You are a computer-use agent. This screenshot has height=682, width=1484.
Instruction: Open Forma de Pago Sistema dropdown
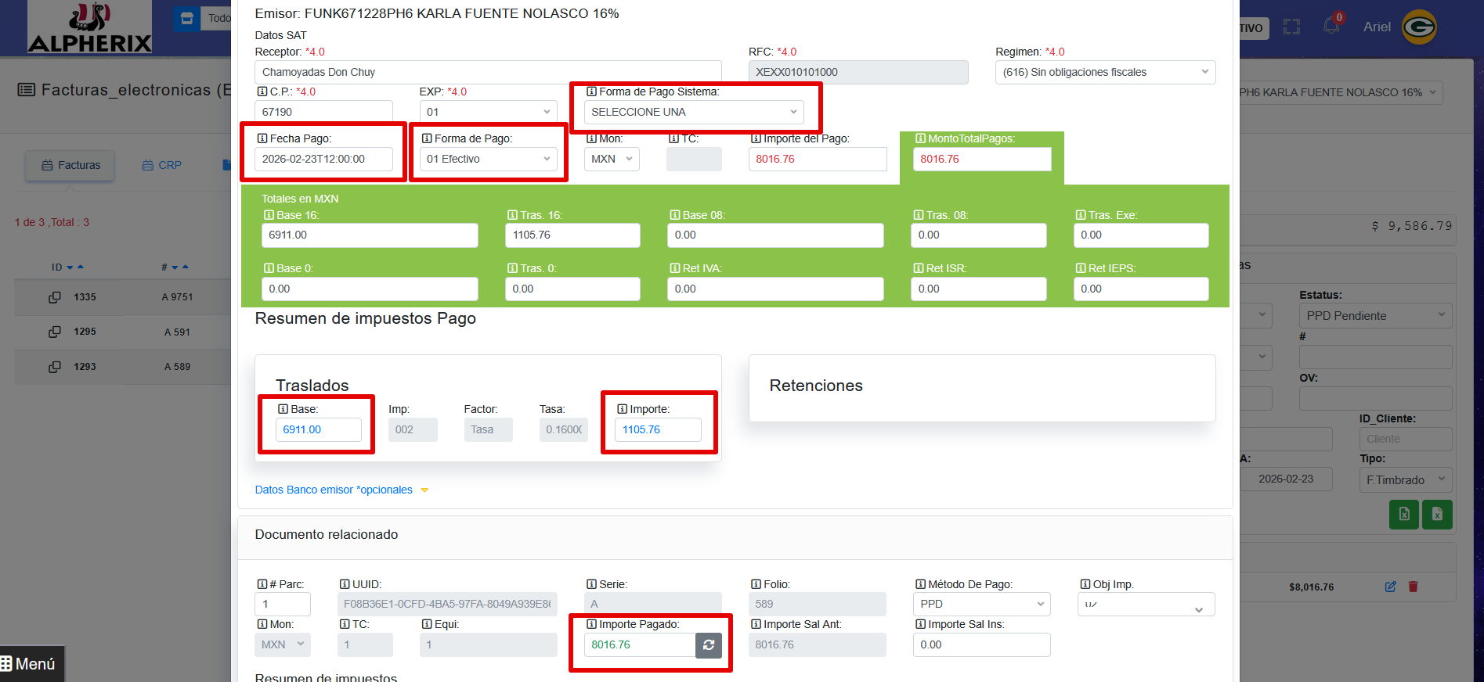(693, 112)
